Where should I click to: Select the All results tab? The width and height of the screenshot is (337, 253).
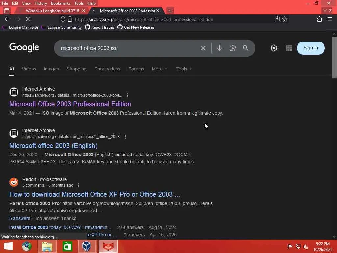[12, 69]
